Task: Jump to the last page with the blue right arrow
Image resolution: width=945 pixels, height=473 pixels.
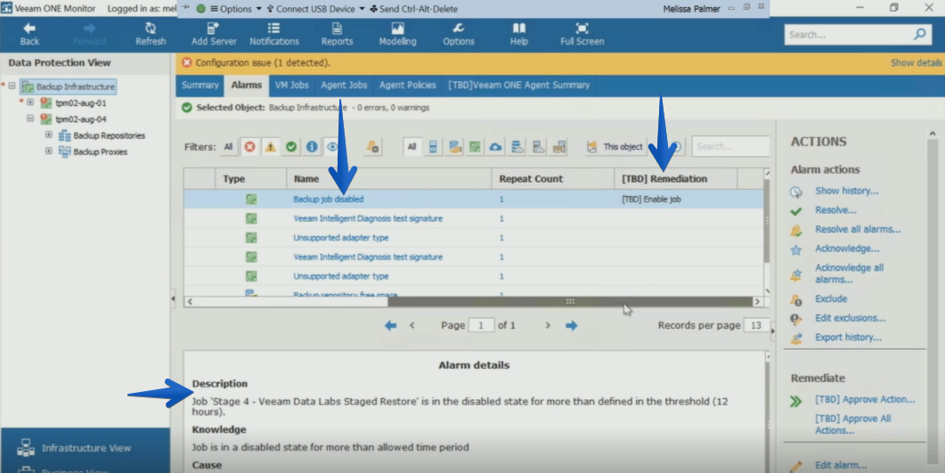Action: [x=571, y=325]
